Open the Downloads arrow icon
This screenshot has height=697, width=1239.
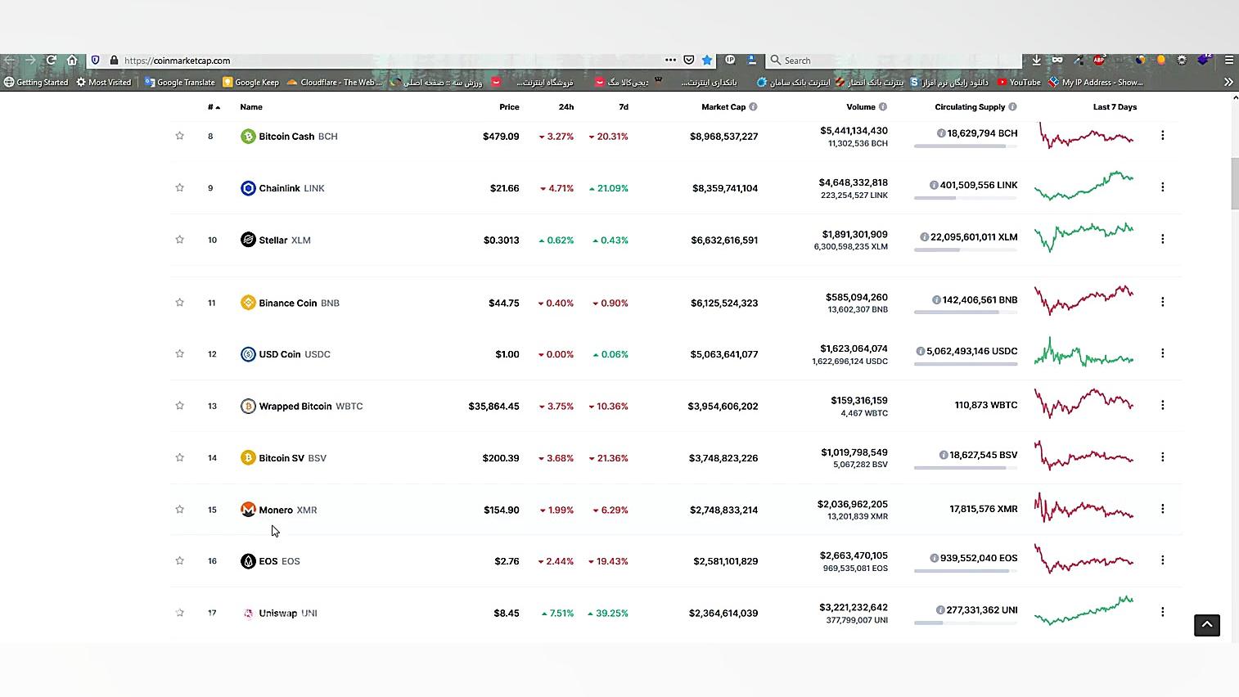[x=1036, y=60]
